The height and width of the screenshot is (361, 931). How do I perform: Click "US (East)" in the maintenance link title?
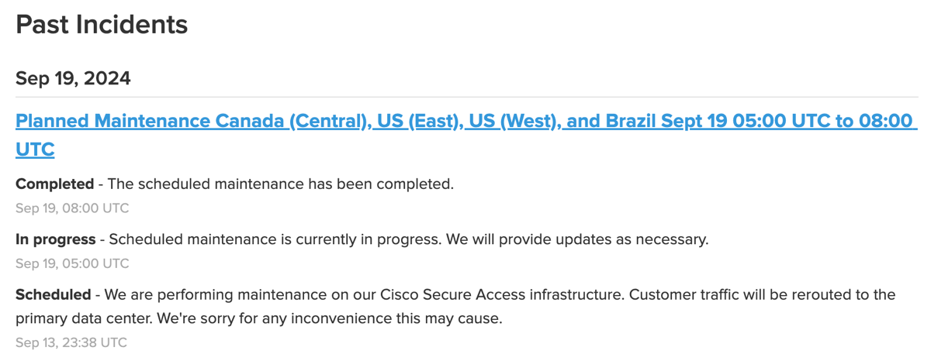[415, 121]
